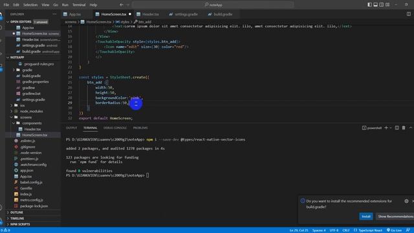Open the Terminal menu
Image resolution: width=414 pixels, height=233 pixels.
[79, 5]
